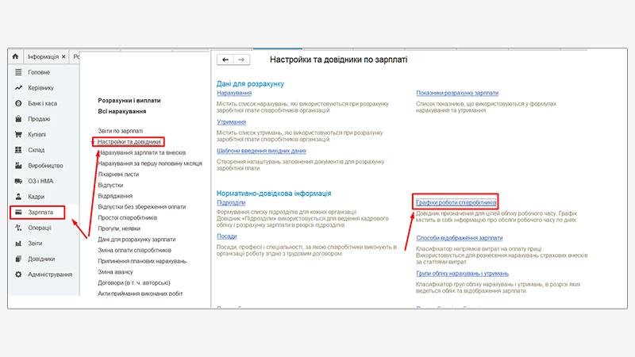Click the Склад warehouse icon

tap(17, 150)
